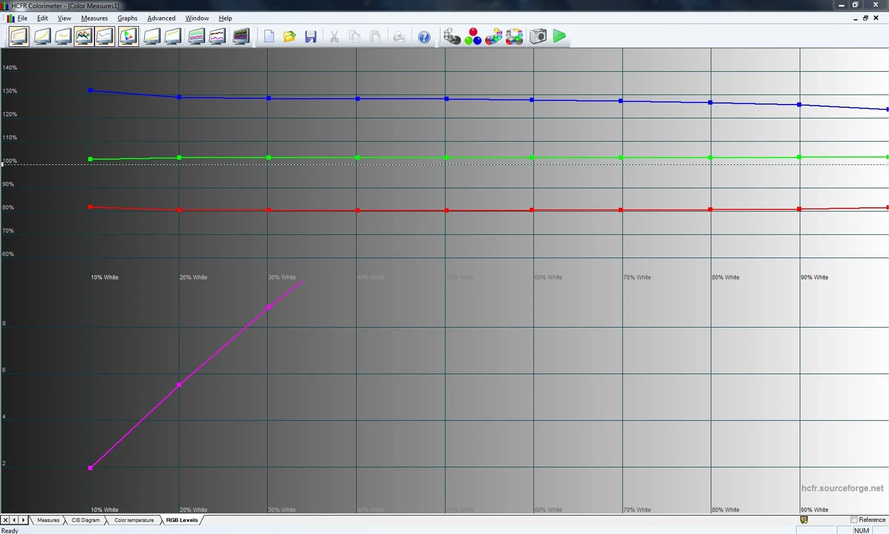Open the View menu
The height and width of the screenshot is (534, 889).
coord(64,18)
